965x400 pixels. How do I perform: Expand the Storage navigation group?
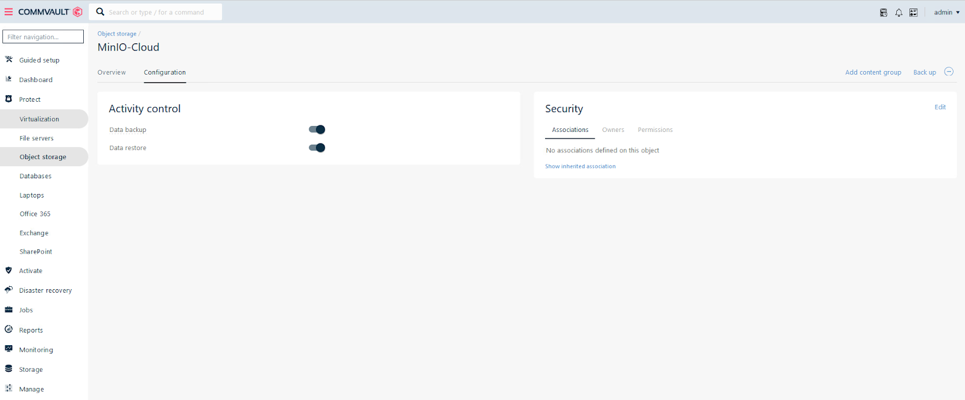pos(31,369)
